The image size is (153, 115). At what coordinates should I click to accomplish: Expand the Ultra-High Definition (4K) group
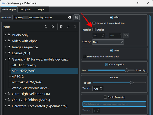[x=5, y=94]
